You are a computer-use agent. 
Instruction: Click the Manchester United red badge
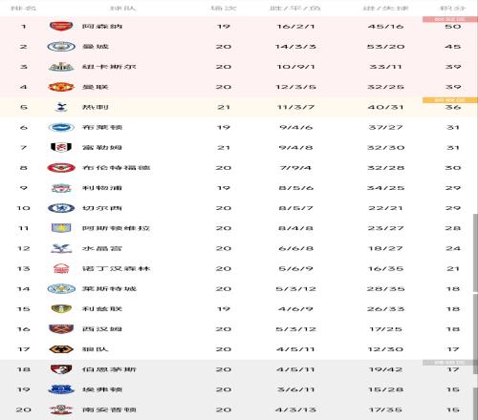click(61, 87)
